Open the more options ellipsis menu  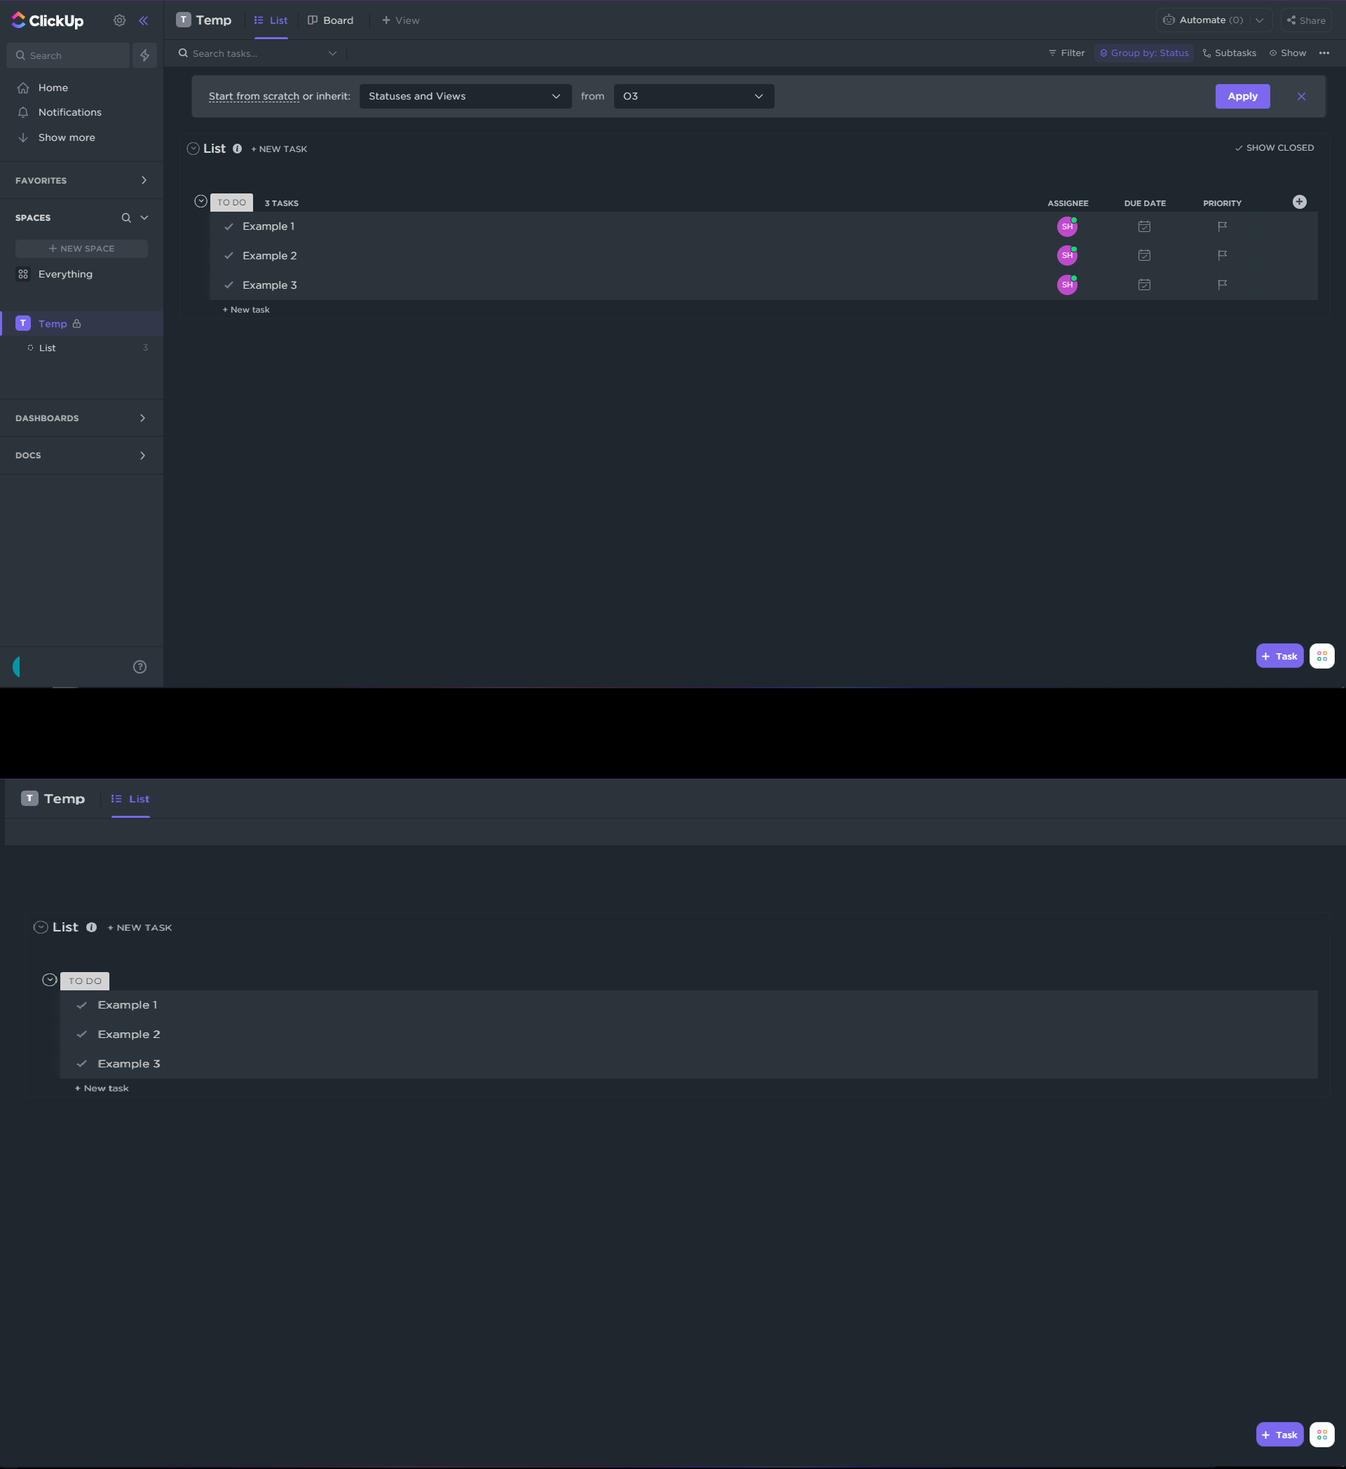pyautogui.click(x=1324, y=53)
